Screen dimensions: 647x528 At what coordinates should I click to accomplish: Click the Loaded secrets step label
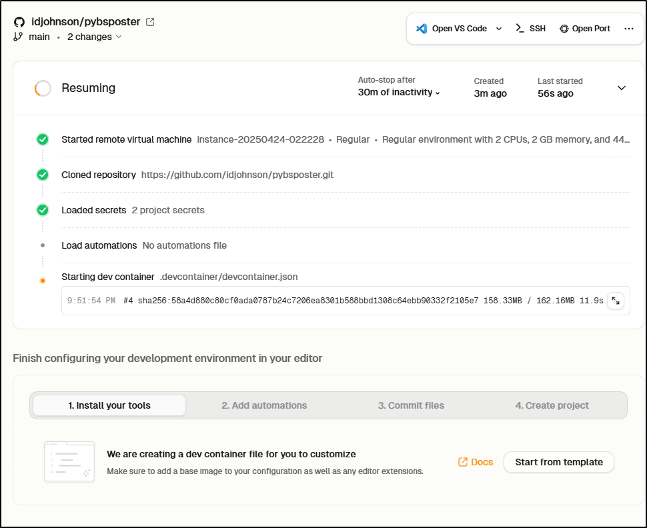[93, 210]
